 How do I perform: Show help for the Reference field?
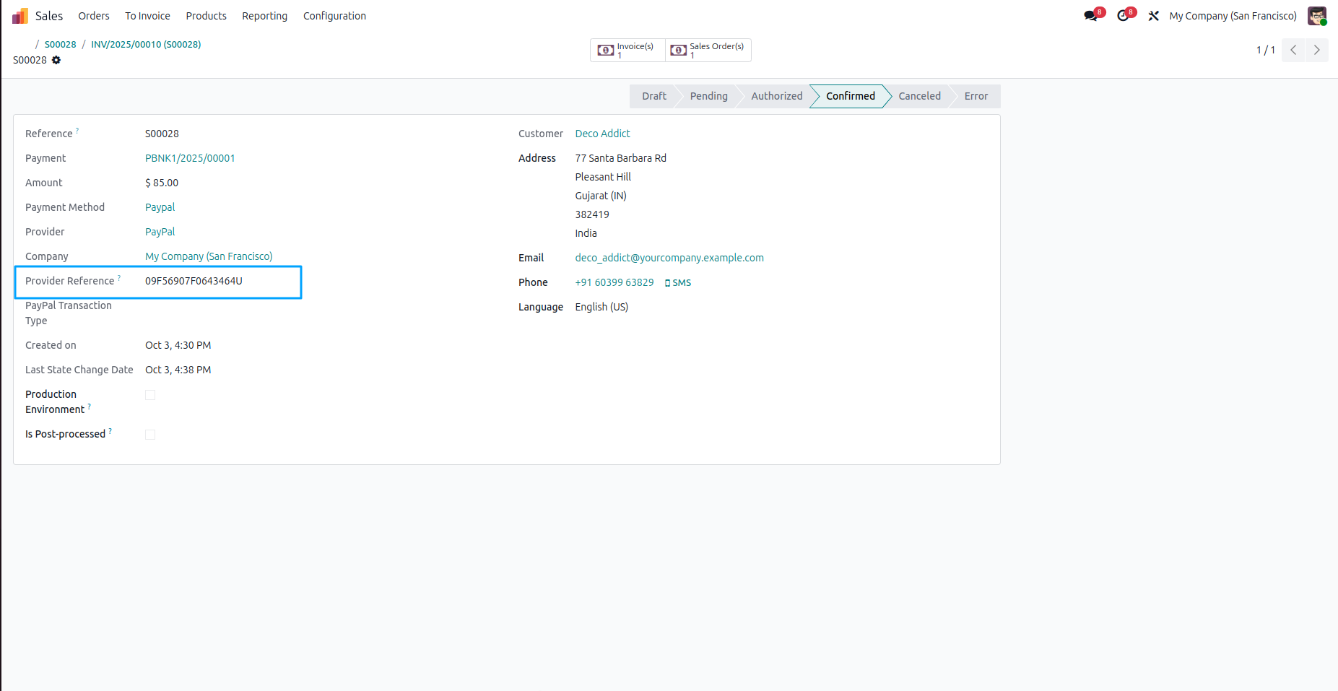77,131
